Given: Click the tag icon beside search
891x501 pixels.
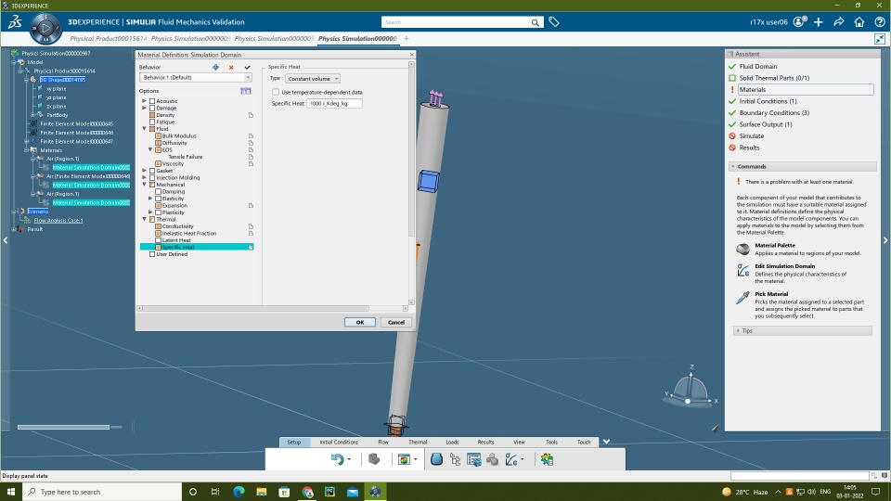Looking at the screenshot, I should [554, 21].
